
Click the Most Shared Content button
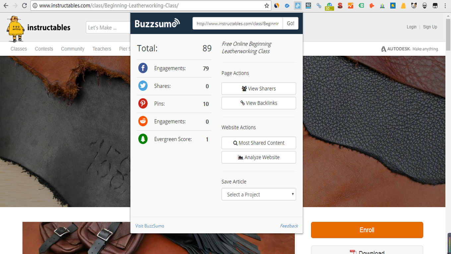point(259,143)
